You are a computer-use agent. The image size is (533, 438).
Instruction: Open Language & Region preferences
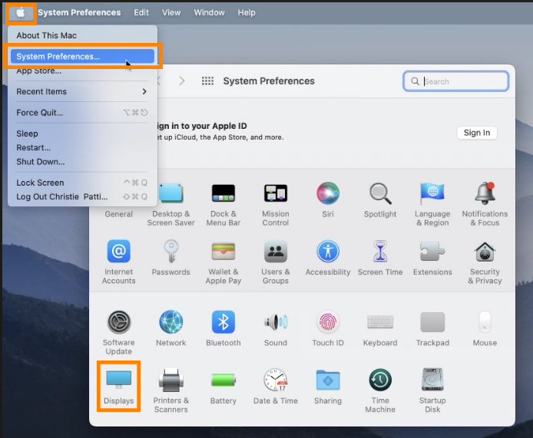432,204
